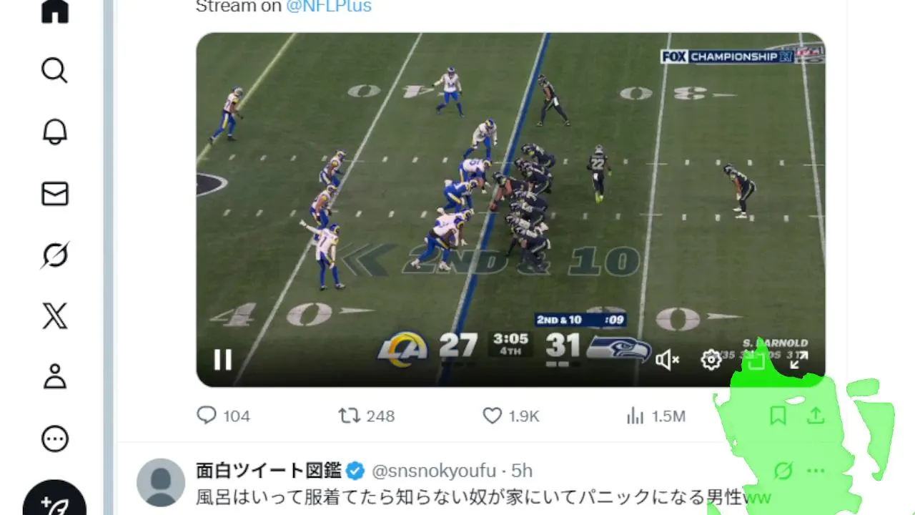Expand the video to fullscreen

pyautogui.click(x=798, y=360)
